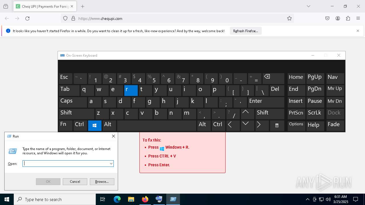Click the up arrow key on On-Screen Keyboard
The height and width of the screenshot is (205, 365).
(247, 114)
